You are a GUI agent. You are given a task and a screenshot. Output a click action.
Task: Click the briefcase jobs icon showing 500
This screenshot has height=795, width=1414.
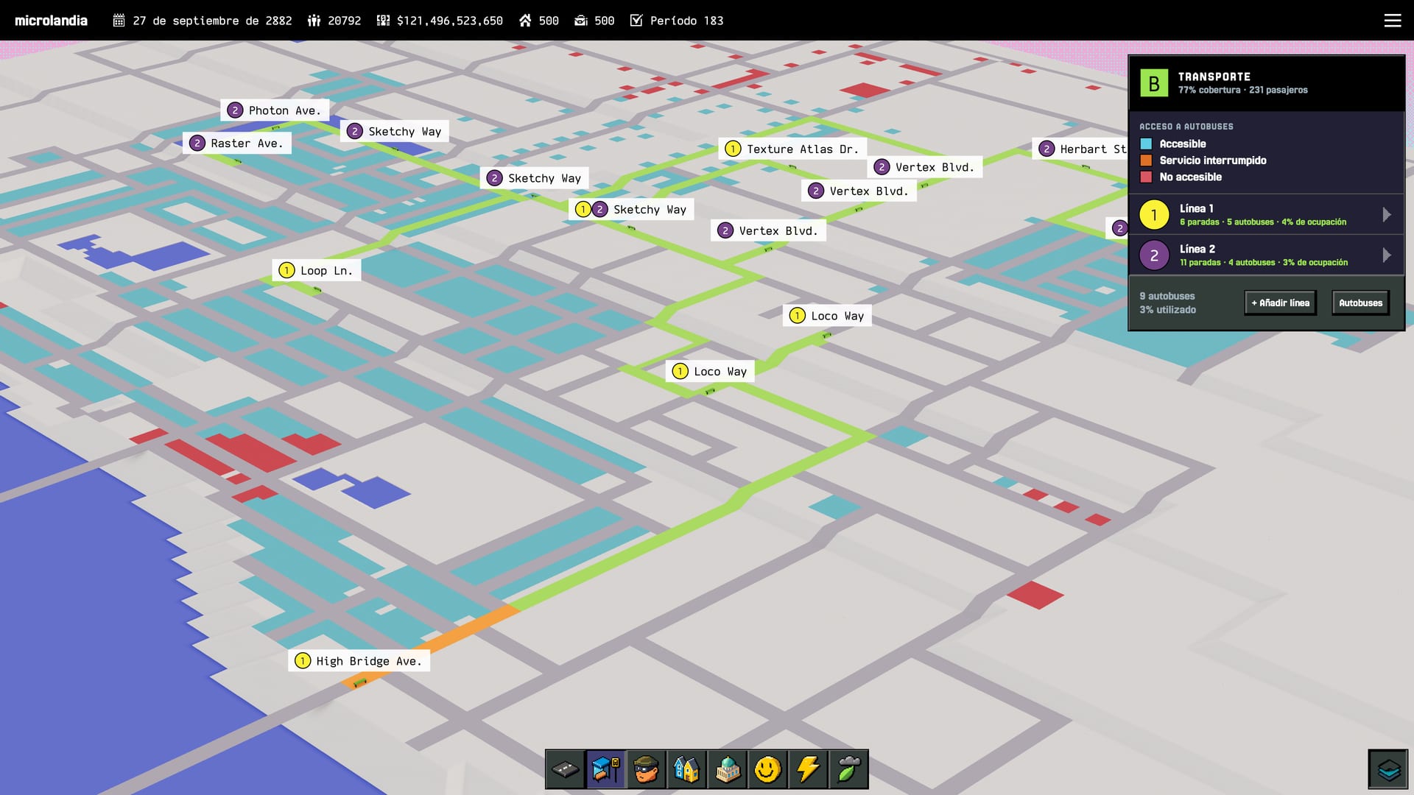pos(581,21)
